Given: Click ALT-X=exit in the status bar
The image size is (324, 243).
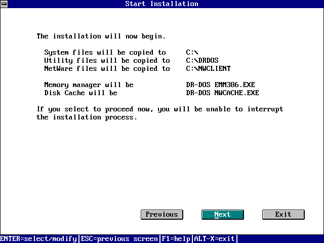Looking at the screenshot, I should [x=214, y=238].
